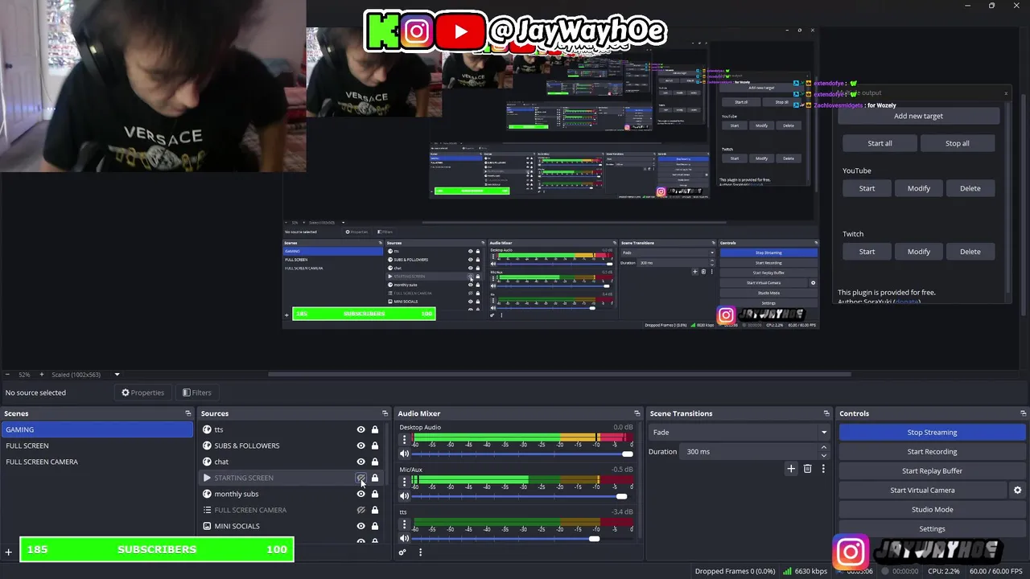Unlock the chat source lock
Image resolution: width=1030 pixels, height=579 pixels.
click(374, 462)
